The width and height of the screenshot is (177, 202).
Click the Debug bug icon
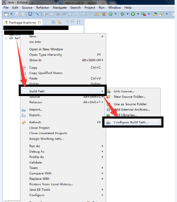click(x=123, y=14)
